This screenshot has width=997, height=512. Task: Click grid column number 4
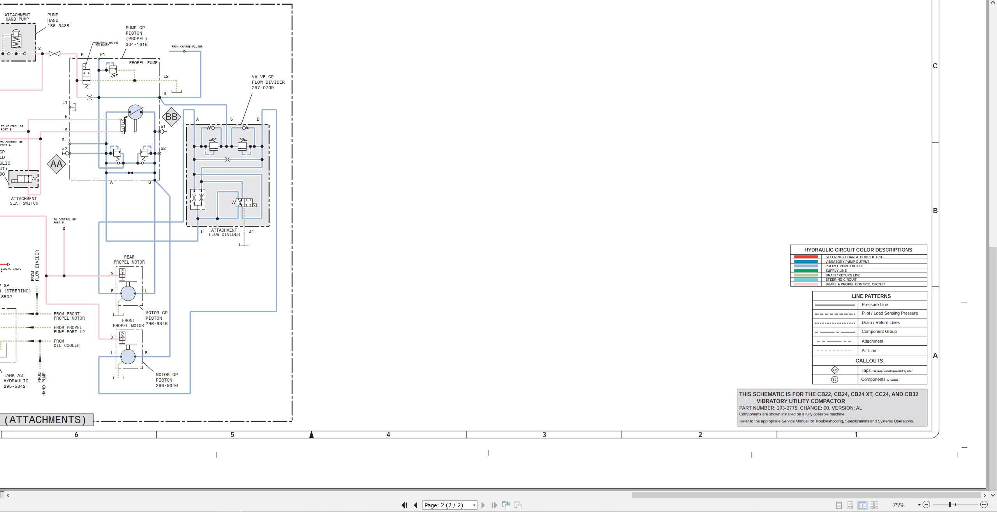pyautogui.click(x=388, y=435)
